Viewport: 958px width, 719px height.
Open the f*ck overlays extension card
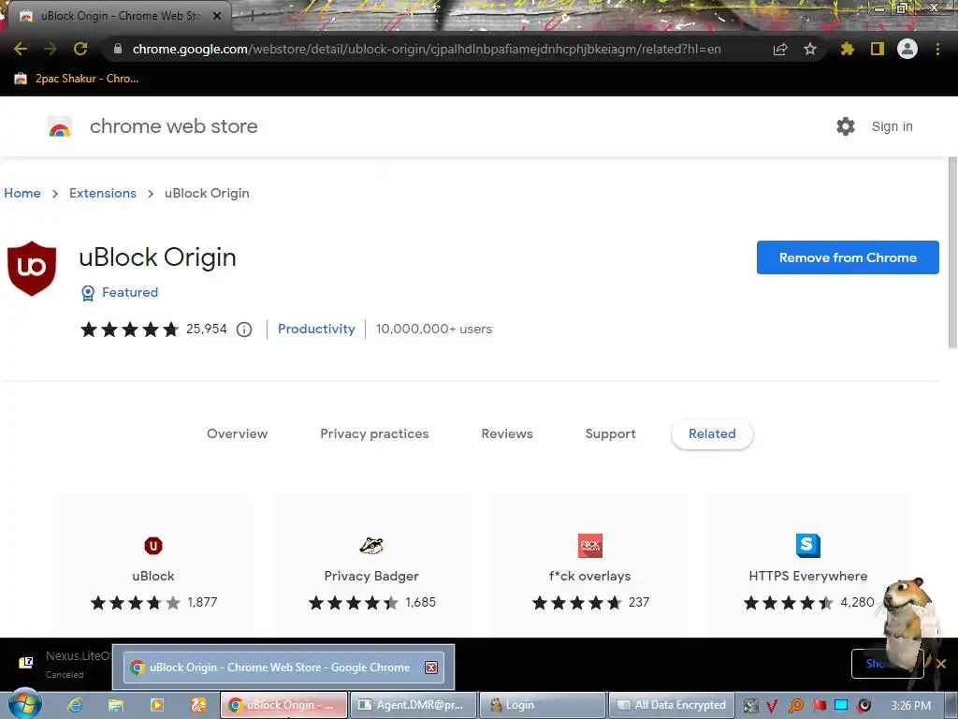coord(589,565)
